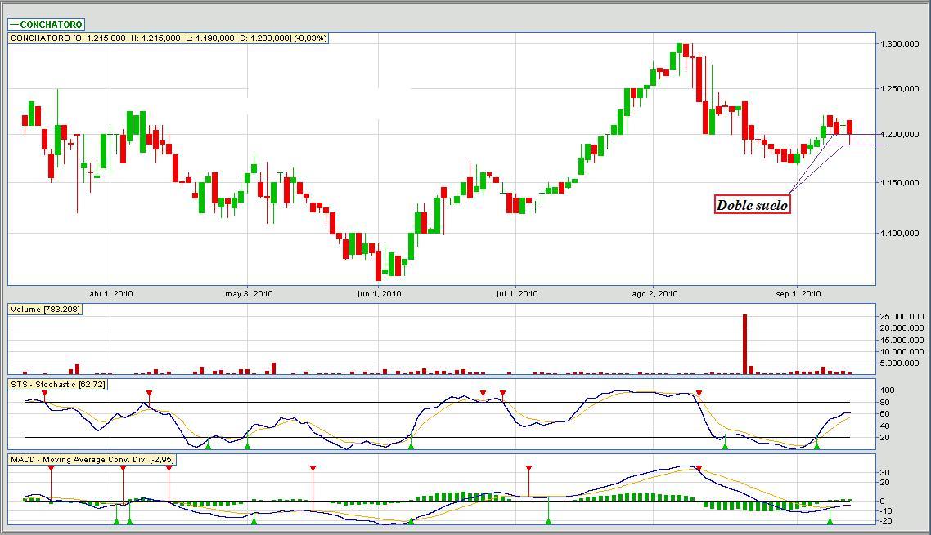Image resolution: width=931 pixels, height=535 pixels.
Task: Click the 1.300,000 price axis label
Action: (x=899, y=44)
